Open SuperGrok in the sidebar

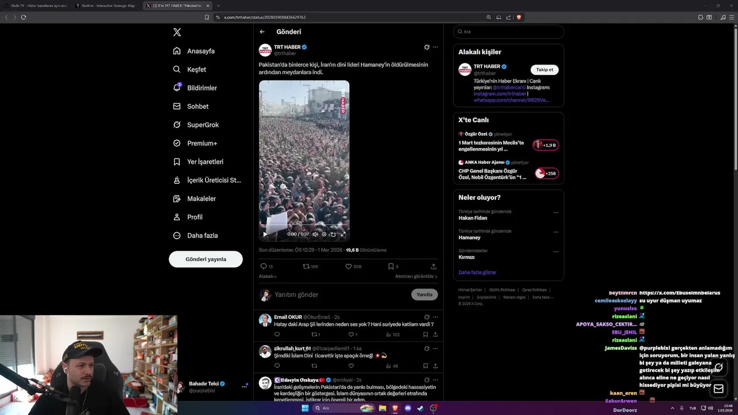coord(195,124)
